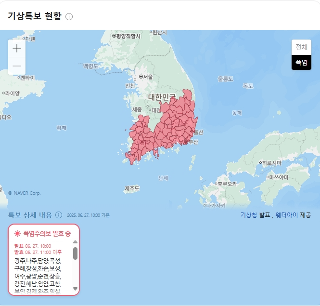Click the 특보 상세 내용 heading
The height and width of the screenshot is (306, 320).
[x=30, y=215]
